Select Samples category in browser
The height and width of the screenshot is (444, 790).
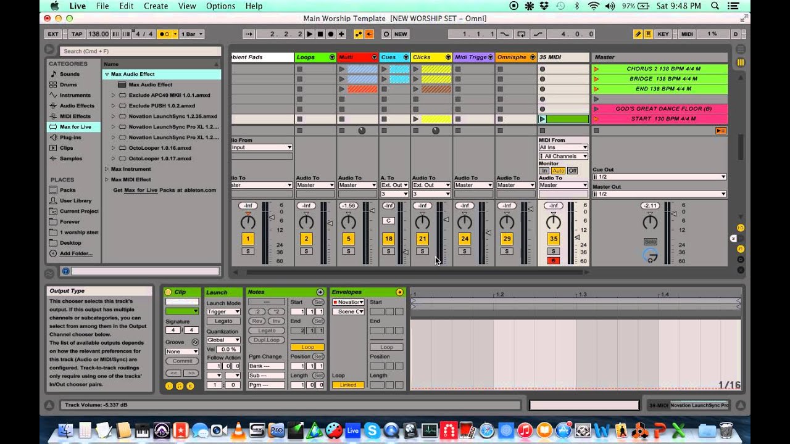click(70, 158)
